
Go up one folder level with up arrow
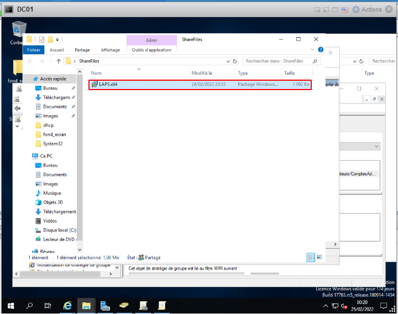[58, 61]
